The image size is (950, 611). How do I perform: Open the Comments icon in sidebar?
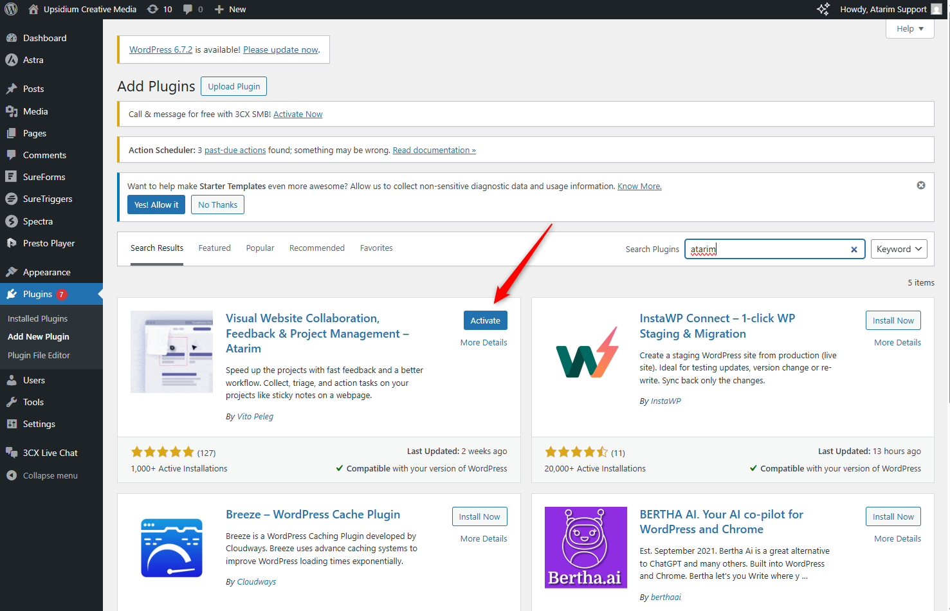12,155
